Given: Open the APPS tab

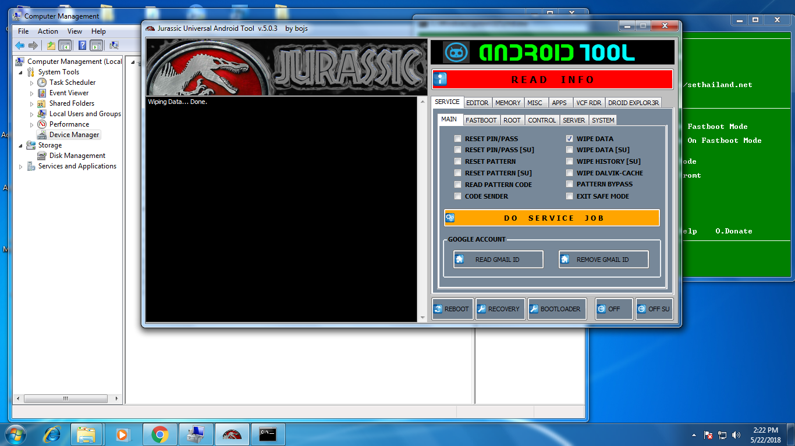Looking at the screenshot, I should (x=559, y=103).
